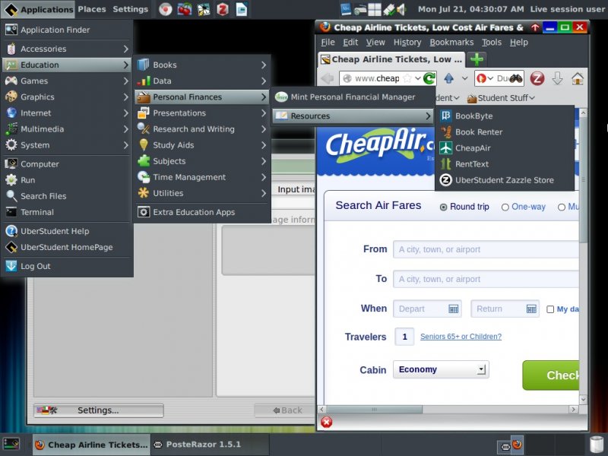Open CheapAir airplane icon entry

point(505,148)
